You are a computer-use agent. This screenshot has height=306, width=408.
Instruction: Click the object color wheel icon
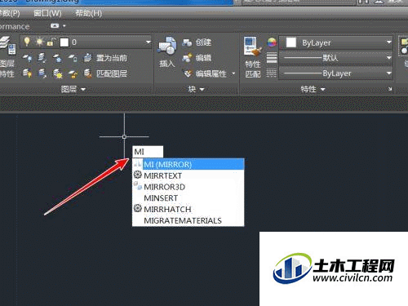[x=272, y=42]
